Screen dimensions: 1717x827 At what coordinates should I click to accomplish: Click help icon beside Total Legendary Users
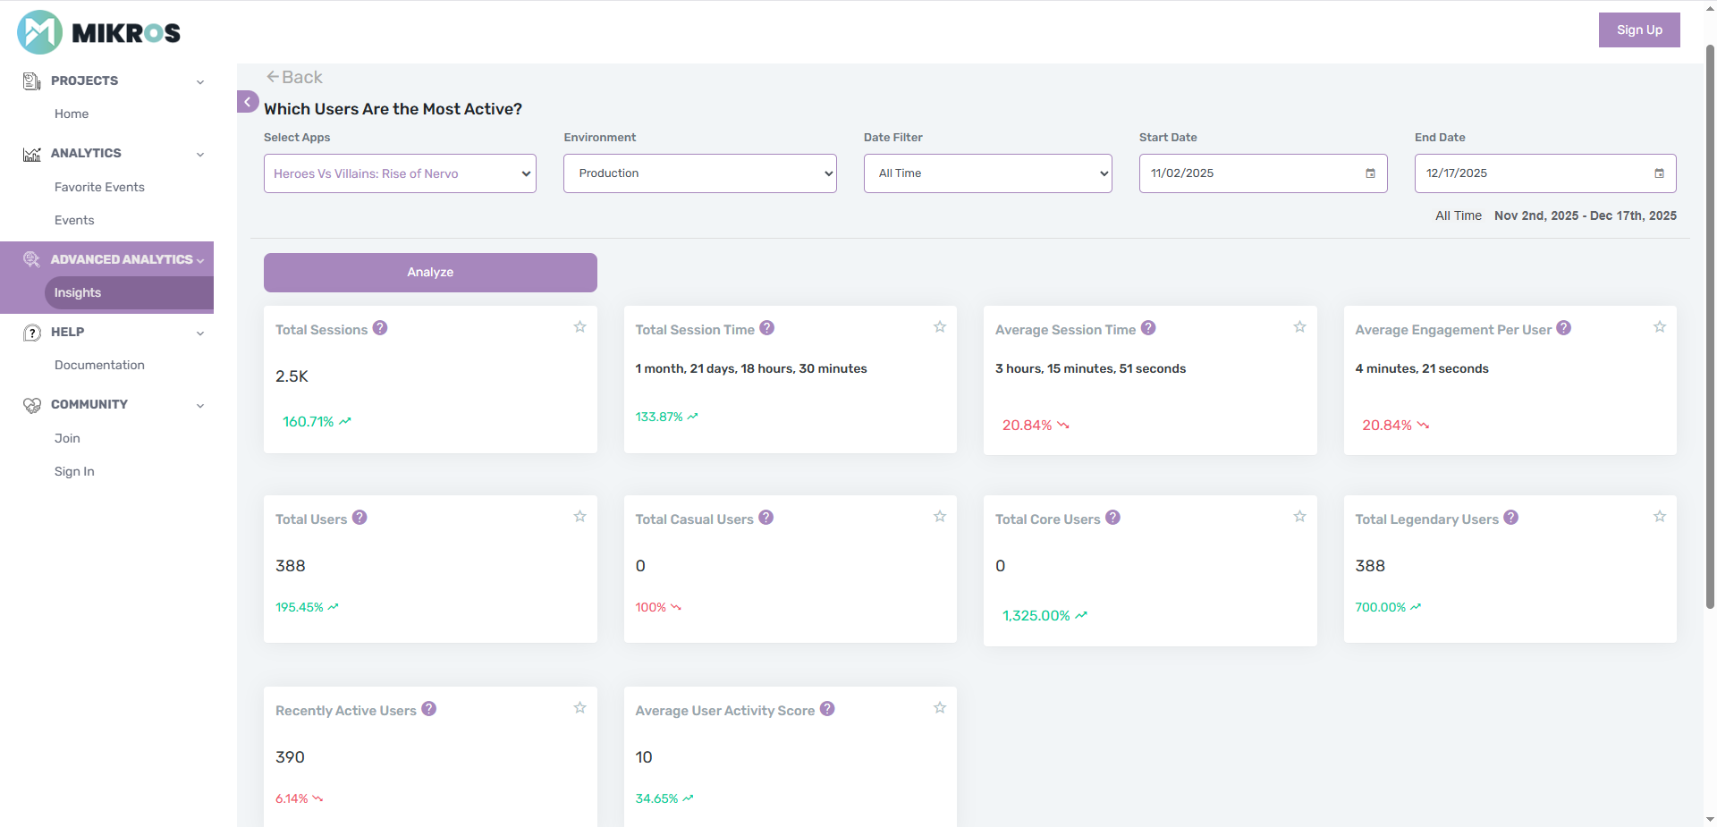click(1510, 518)
